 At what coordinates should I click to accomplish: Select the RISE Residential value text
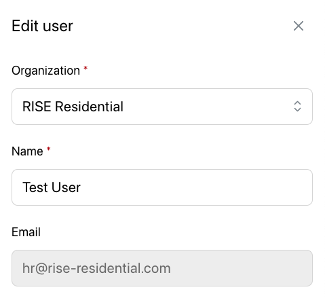(73, 107)
